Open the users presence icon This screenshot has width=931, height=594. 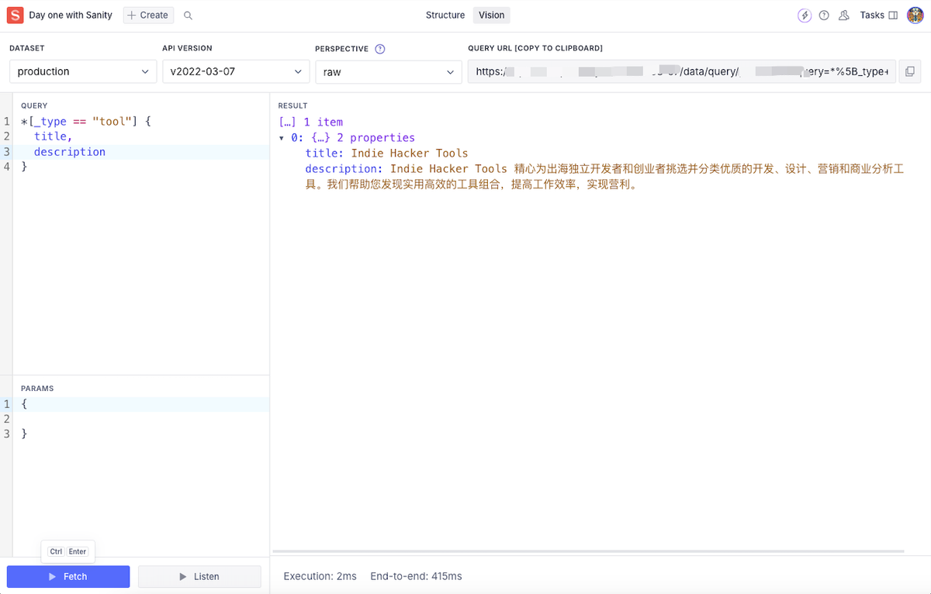pyautogui.click(x=844, y=16)
